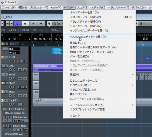Click the tempo value 136.225 field
The height and width of the screenshot is (137, 152).
coord(14,61)
